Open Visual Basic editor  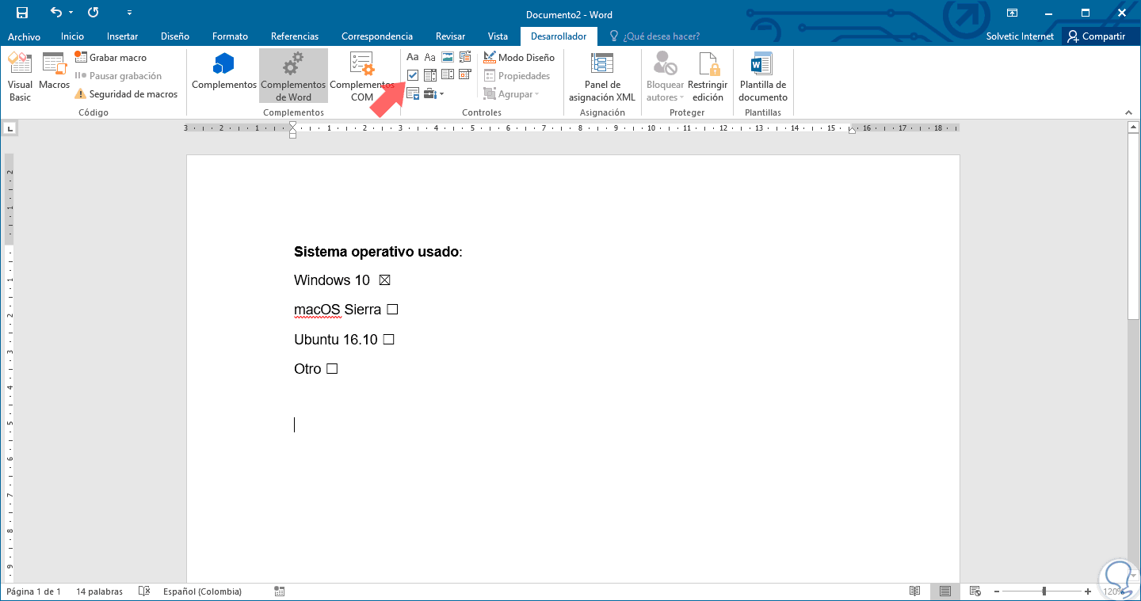[20, 77]
